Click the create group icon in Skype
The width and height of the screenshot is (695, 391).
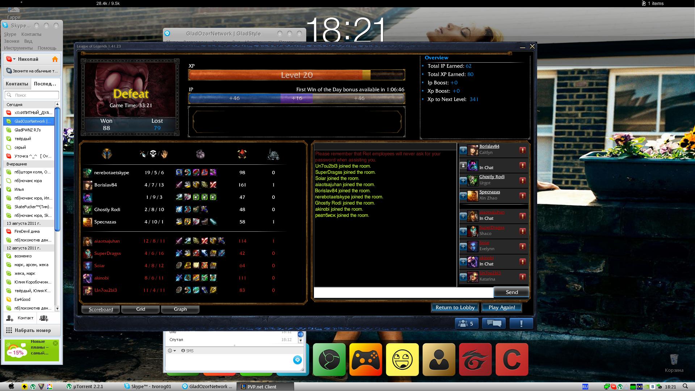[x=44, y=318]
